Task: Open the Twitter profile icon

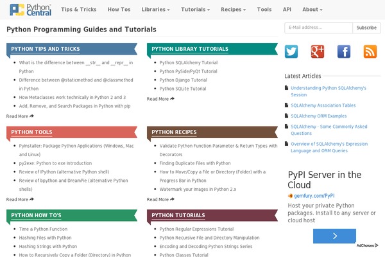Action: 291,51
